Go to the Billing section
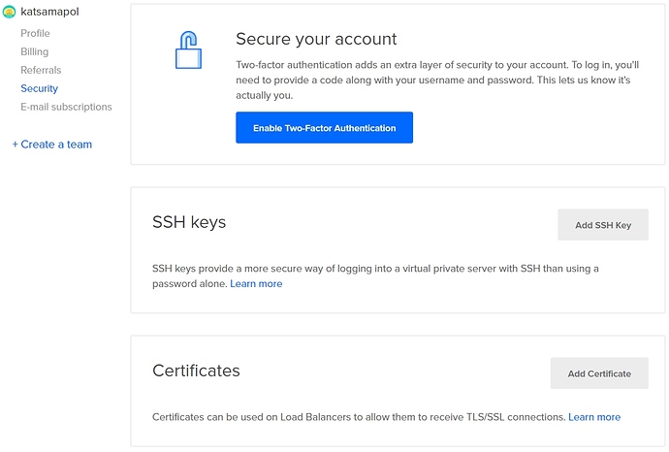Viewport: 669px width, 452px height. (34, 51)
